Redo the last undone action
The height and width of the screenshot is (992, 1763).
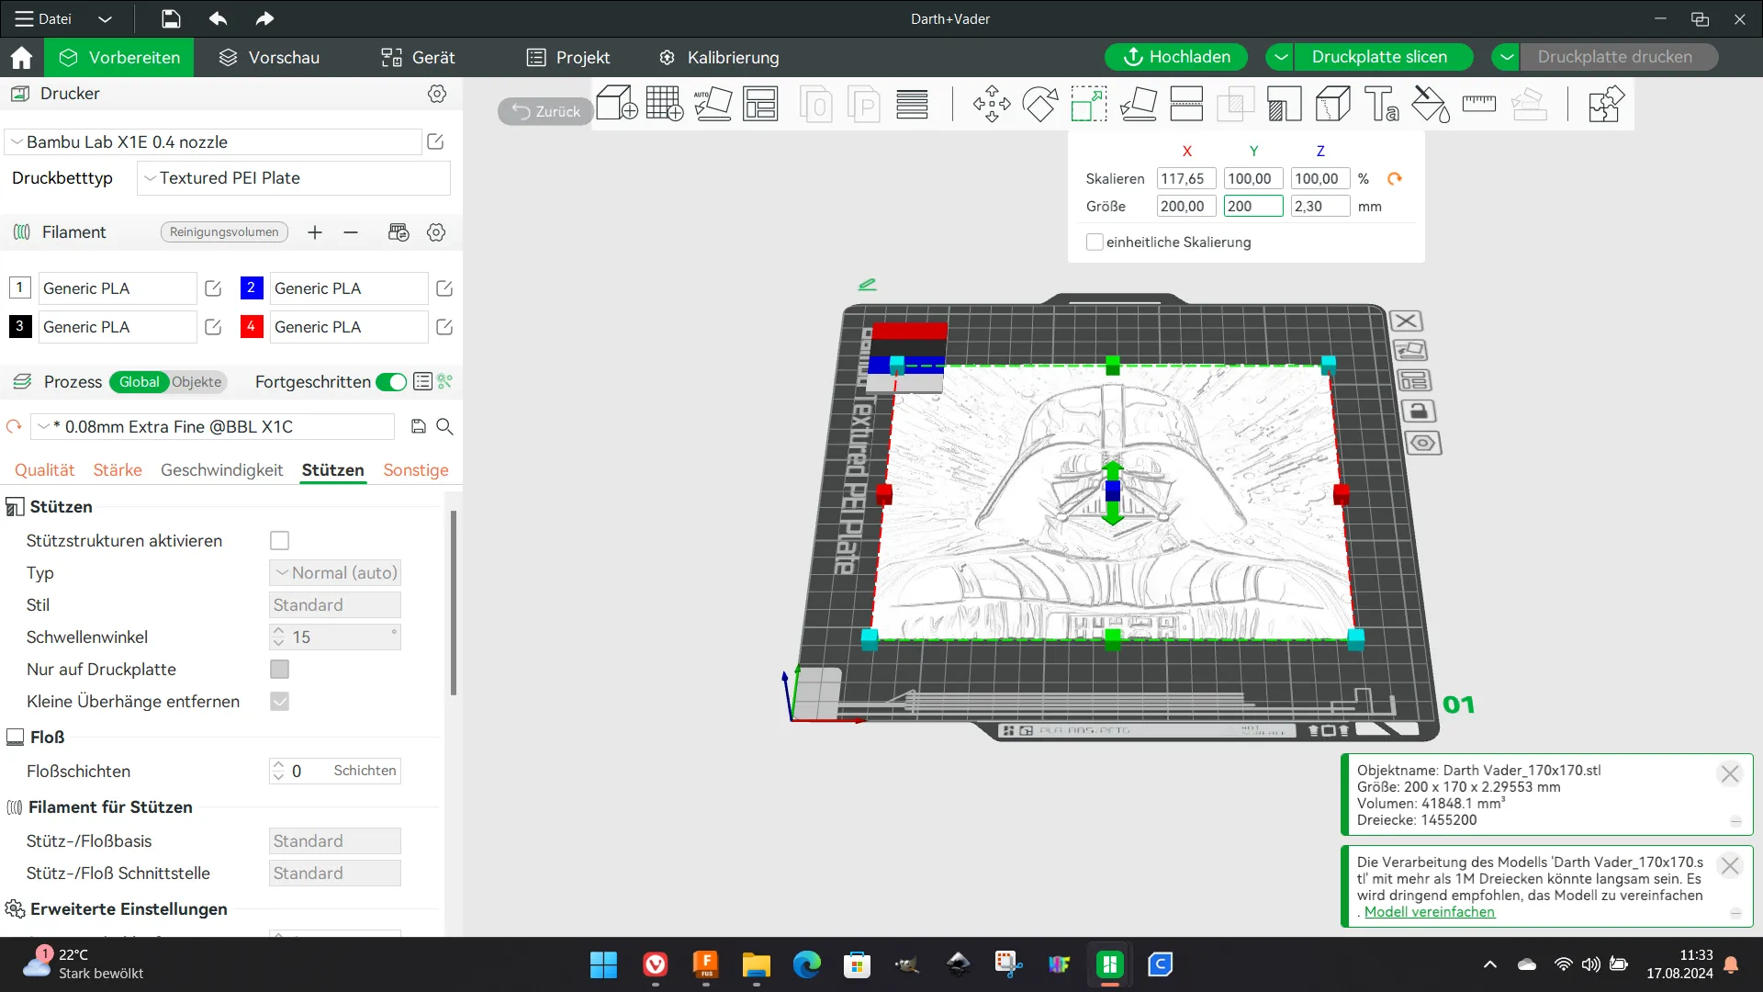[x=264, y=19]
